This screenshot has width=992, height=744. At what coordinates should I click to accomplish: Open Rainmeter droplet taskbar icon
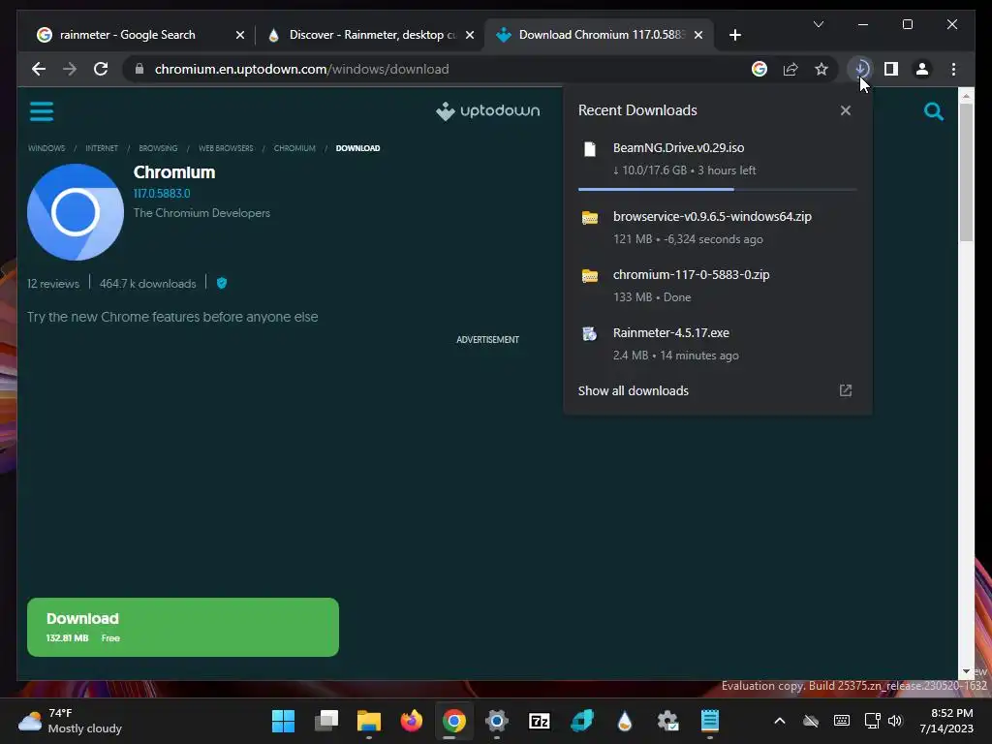click(x=625, y=721)
